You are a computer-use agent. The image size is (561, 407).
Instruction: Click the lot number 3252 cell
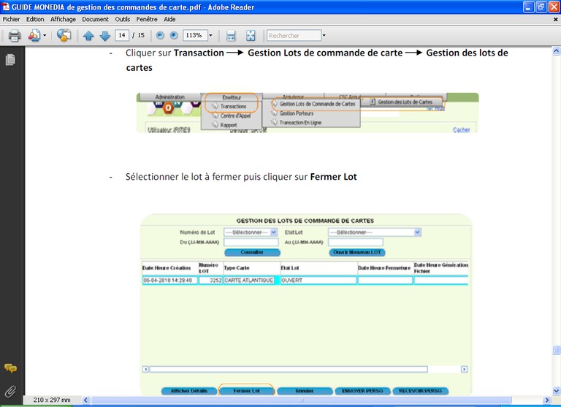(210, 281)
